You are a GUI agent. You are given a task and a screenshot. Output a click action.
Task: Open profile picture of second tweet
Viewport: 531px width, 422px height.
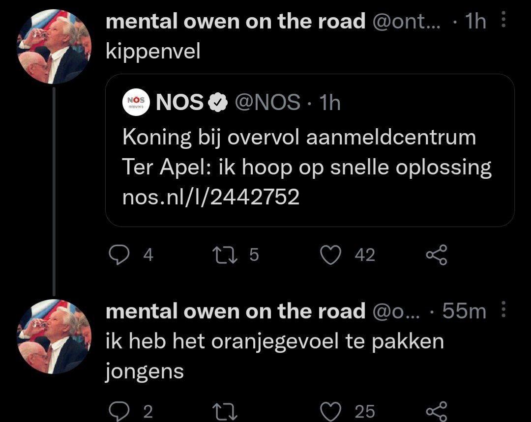(53, 337)
